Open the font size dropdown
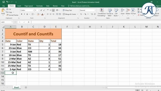This screenshot has width=161, height=91. 39,10
